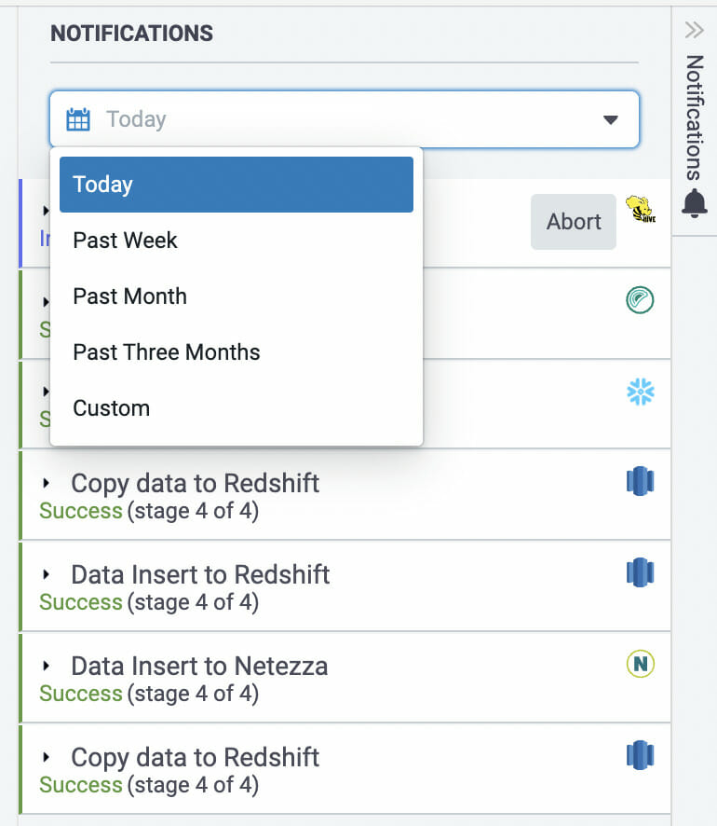The width and height of the screenshot is (717, 826).
Task: Expand the Data Insert to Redshift notification
Action: click(x=47, y=575)
